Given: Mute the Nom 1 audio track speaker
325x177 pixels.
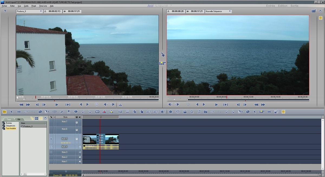Looking at the screenshot, I should [80, 162].
